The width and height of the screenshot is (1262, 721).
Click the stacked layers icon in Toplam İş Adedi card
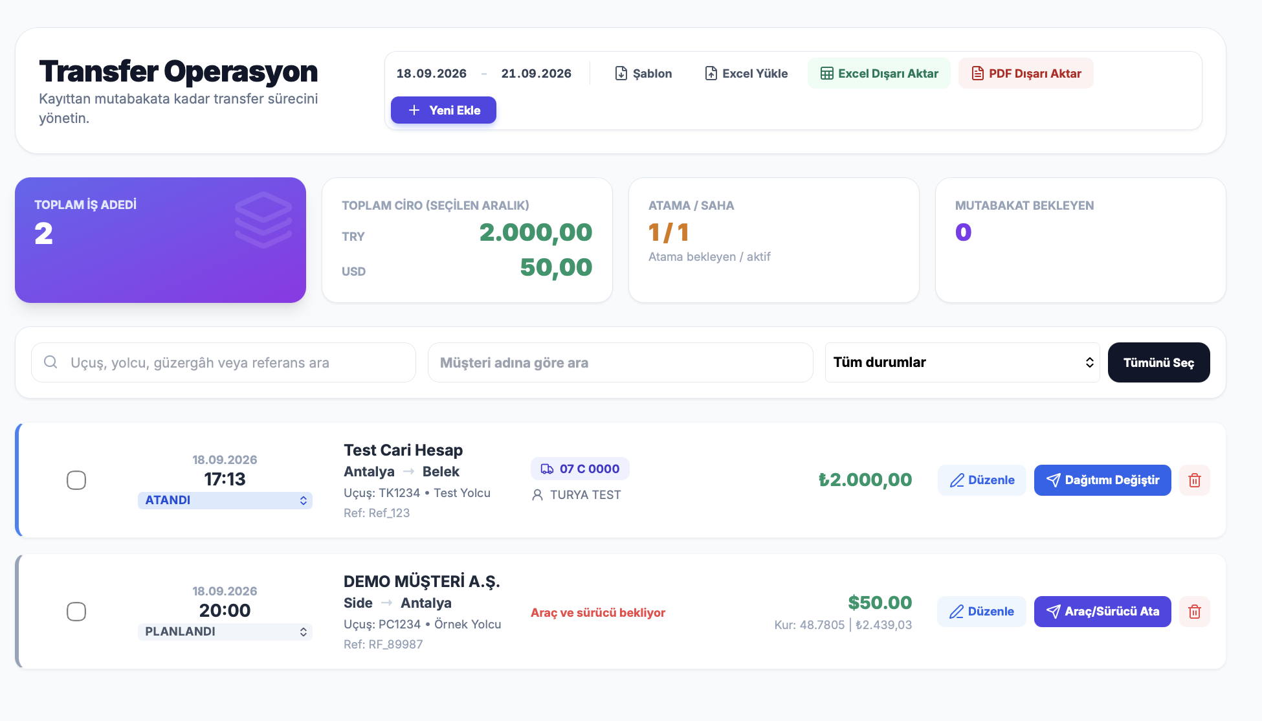[263, 220]
